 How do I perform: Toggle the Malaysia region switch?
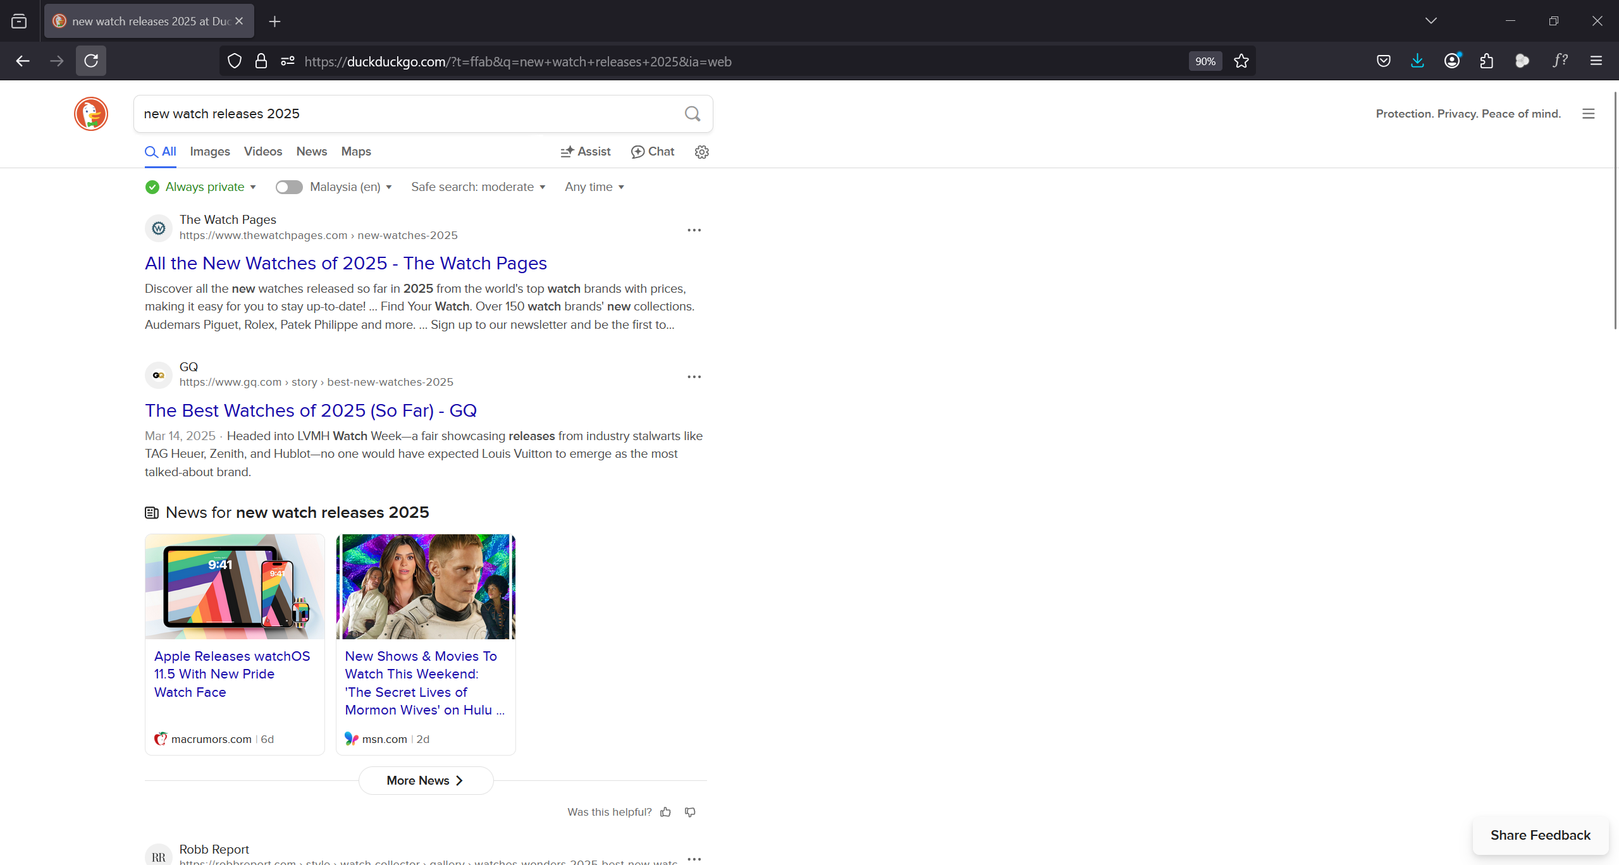tap(289, 187)
